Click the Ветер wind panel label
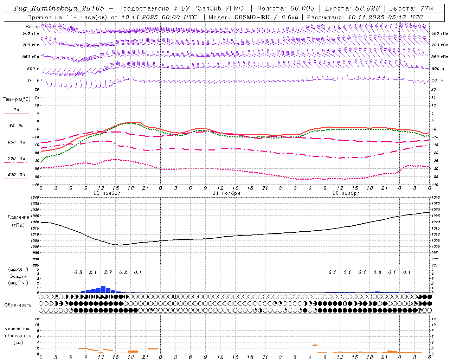 [32, 27]
